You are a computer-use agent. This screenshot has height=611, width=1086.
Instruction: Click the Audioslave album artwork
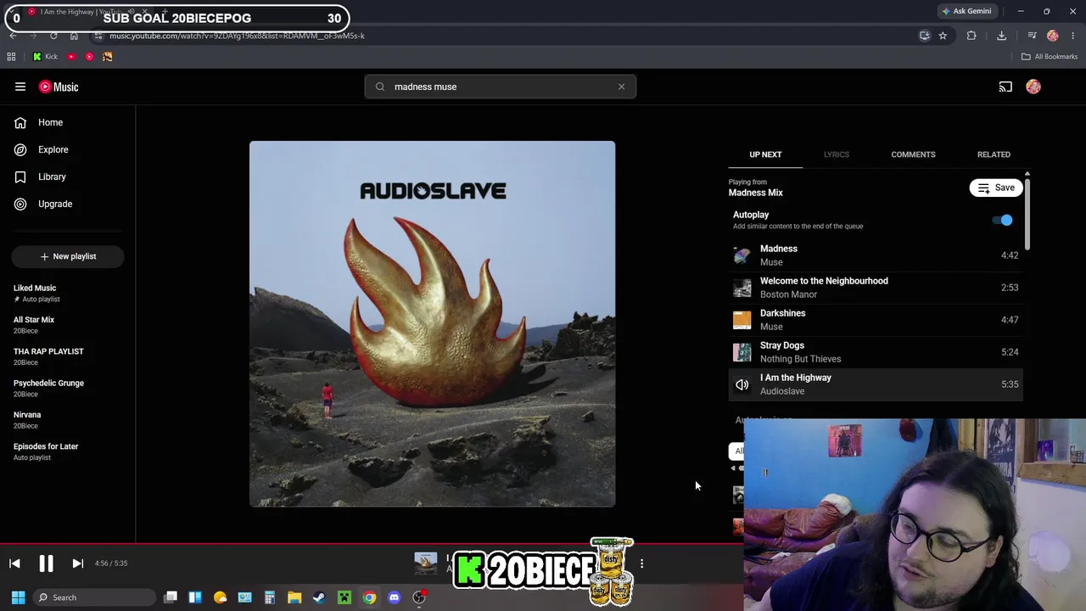pos(432,324)
